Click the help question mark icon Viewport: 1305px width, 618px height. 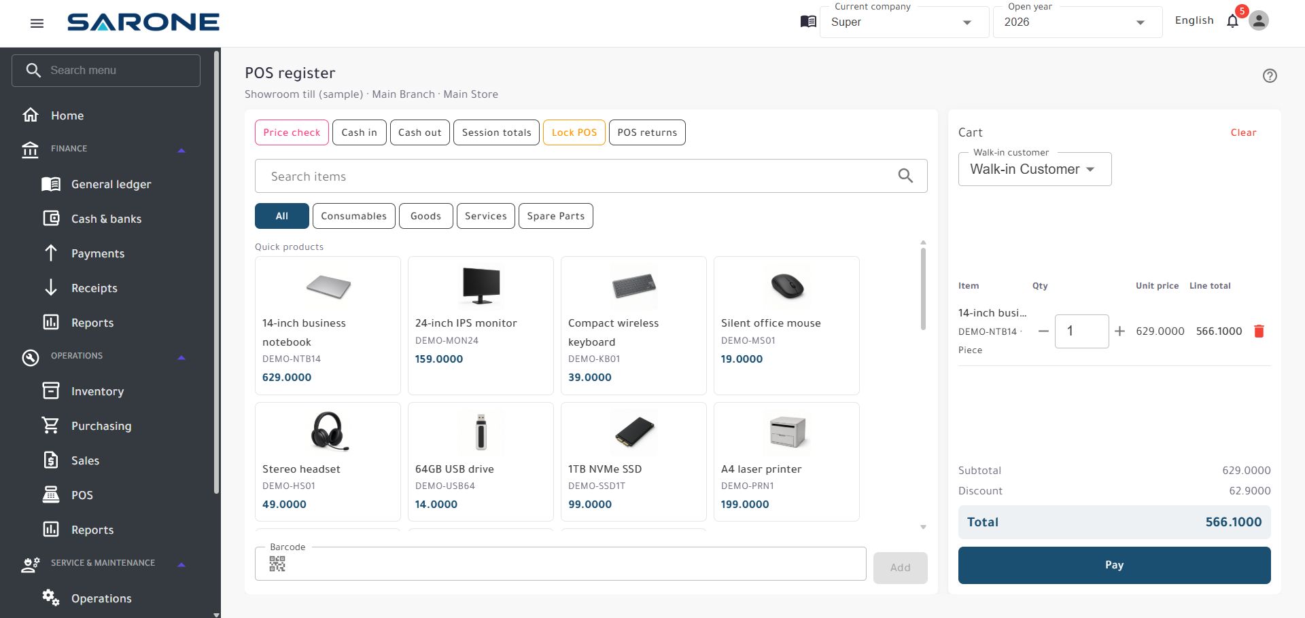pyautogui.click(x=1270, y=76)
